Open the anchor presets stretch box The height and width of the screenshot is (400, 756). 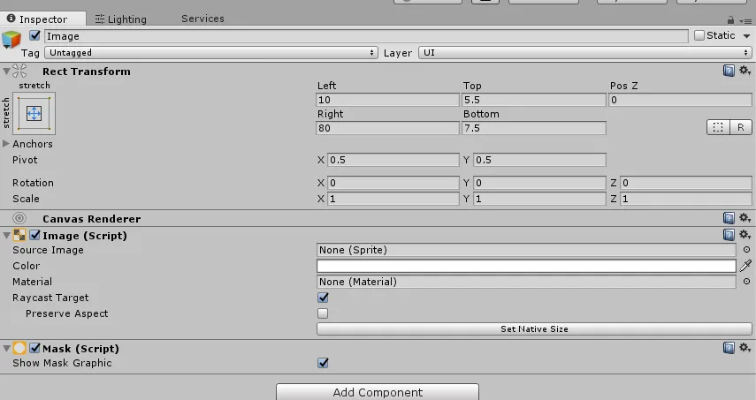pos(34,114)
